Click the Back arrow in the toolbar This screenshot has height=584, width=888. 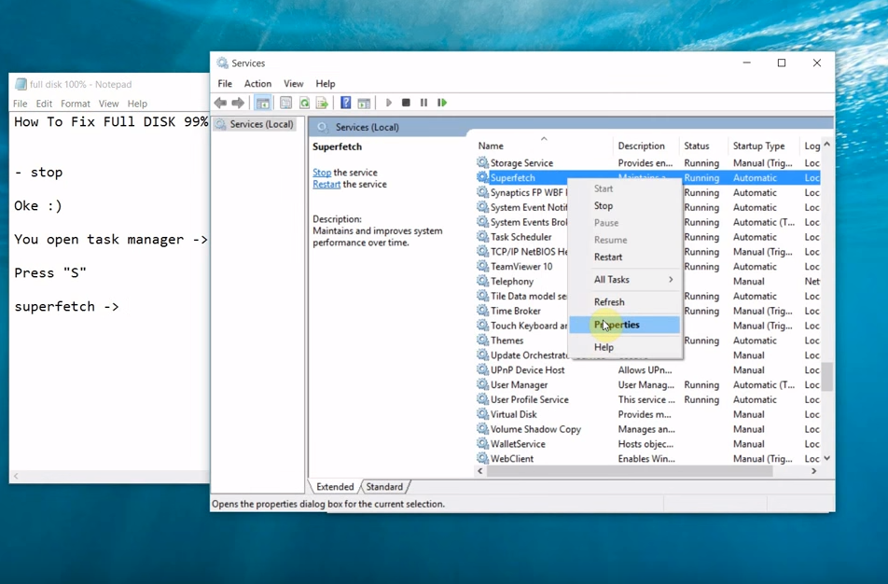pos(220,103)
